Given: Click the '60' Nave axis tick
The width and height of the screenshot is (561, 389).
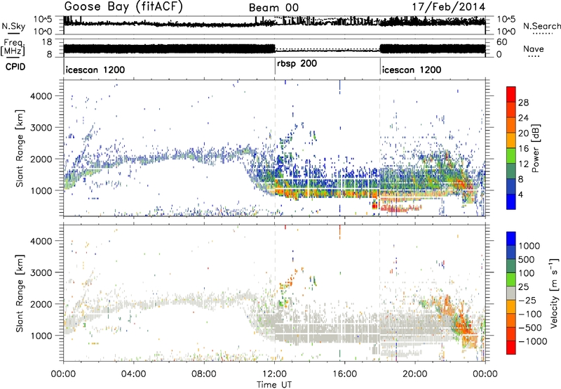Looking at the screenshot, I should tap(502, 42).
